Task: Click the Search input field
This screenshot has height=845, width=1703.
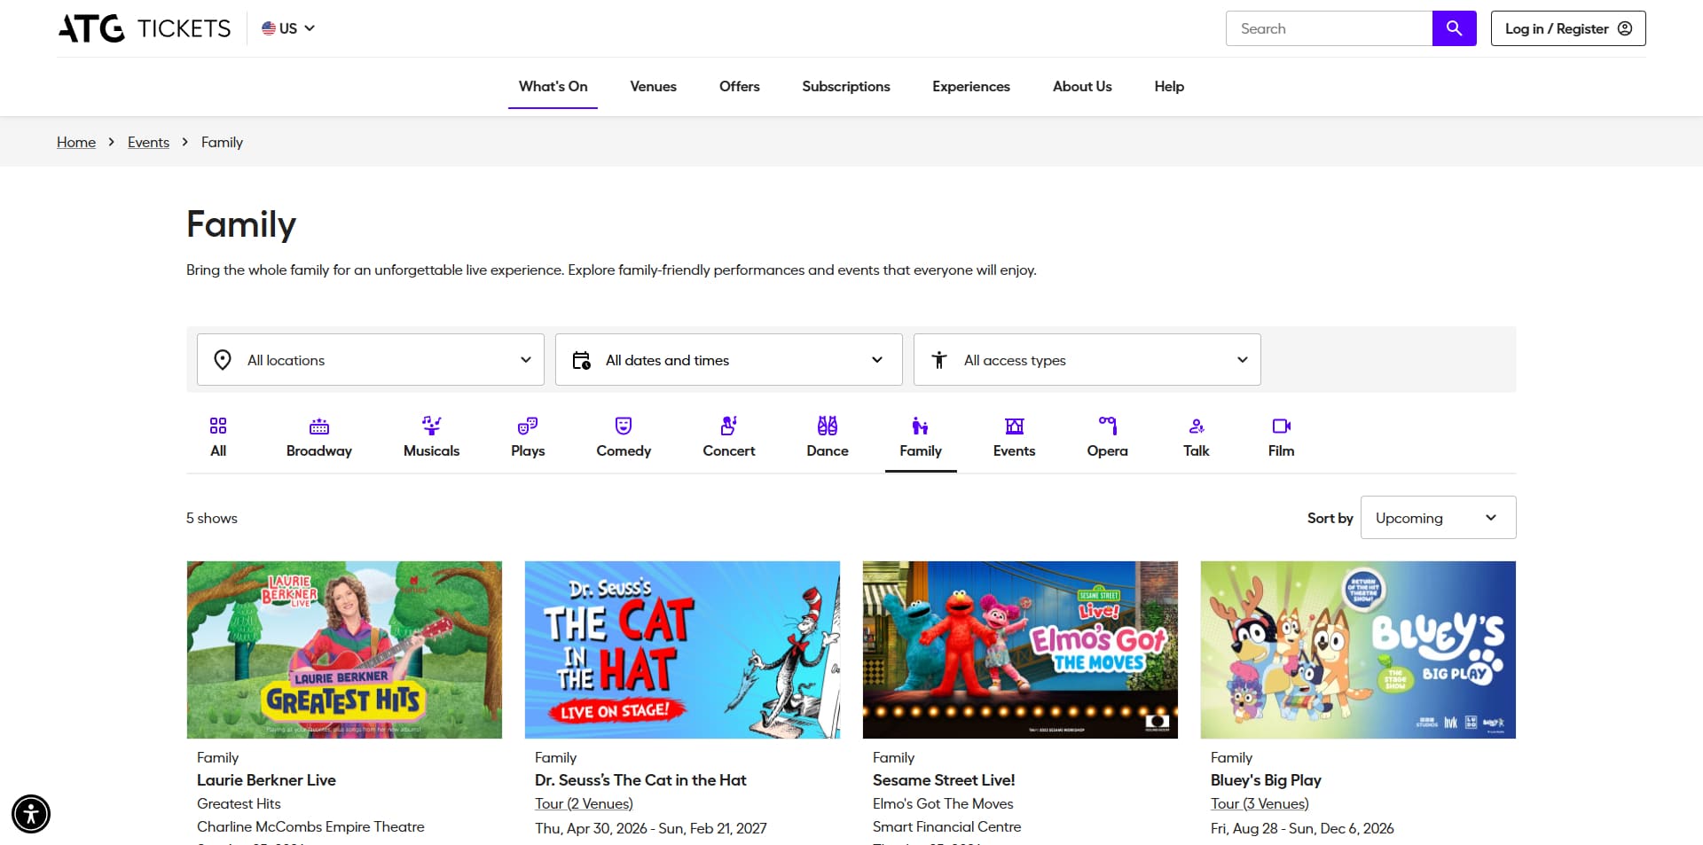Action: [1329, 28]
